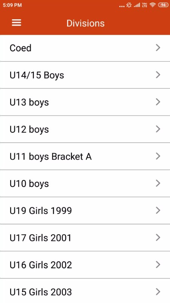The image size is (170, 303).
Task: Tap the cellular signal bars icon
Action: click(137, 5)
